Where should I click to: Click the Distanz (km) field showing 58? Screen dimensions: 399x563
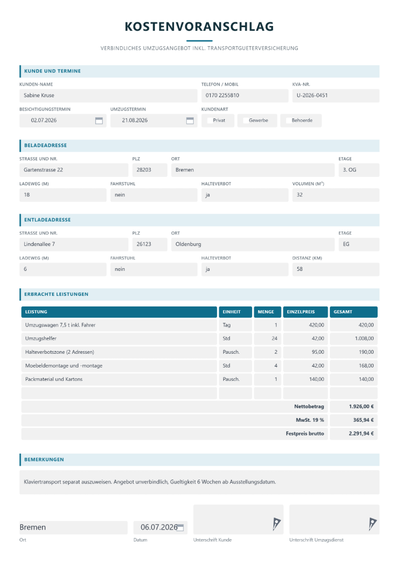click(336, 269)
